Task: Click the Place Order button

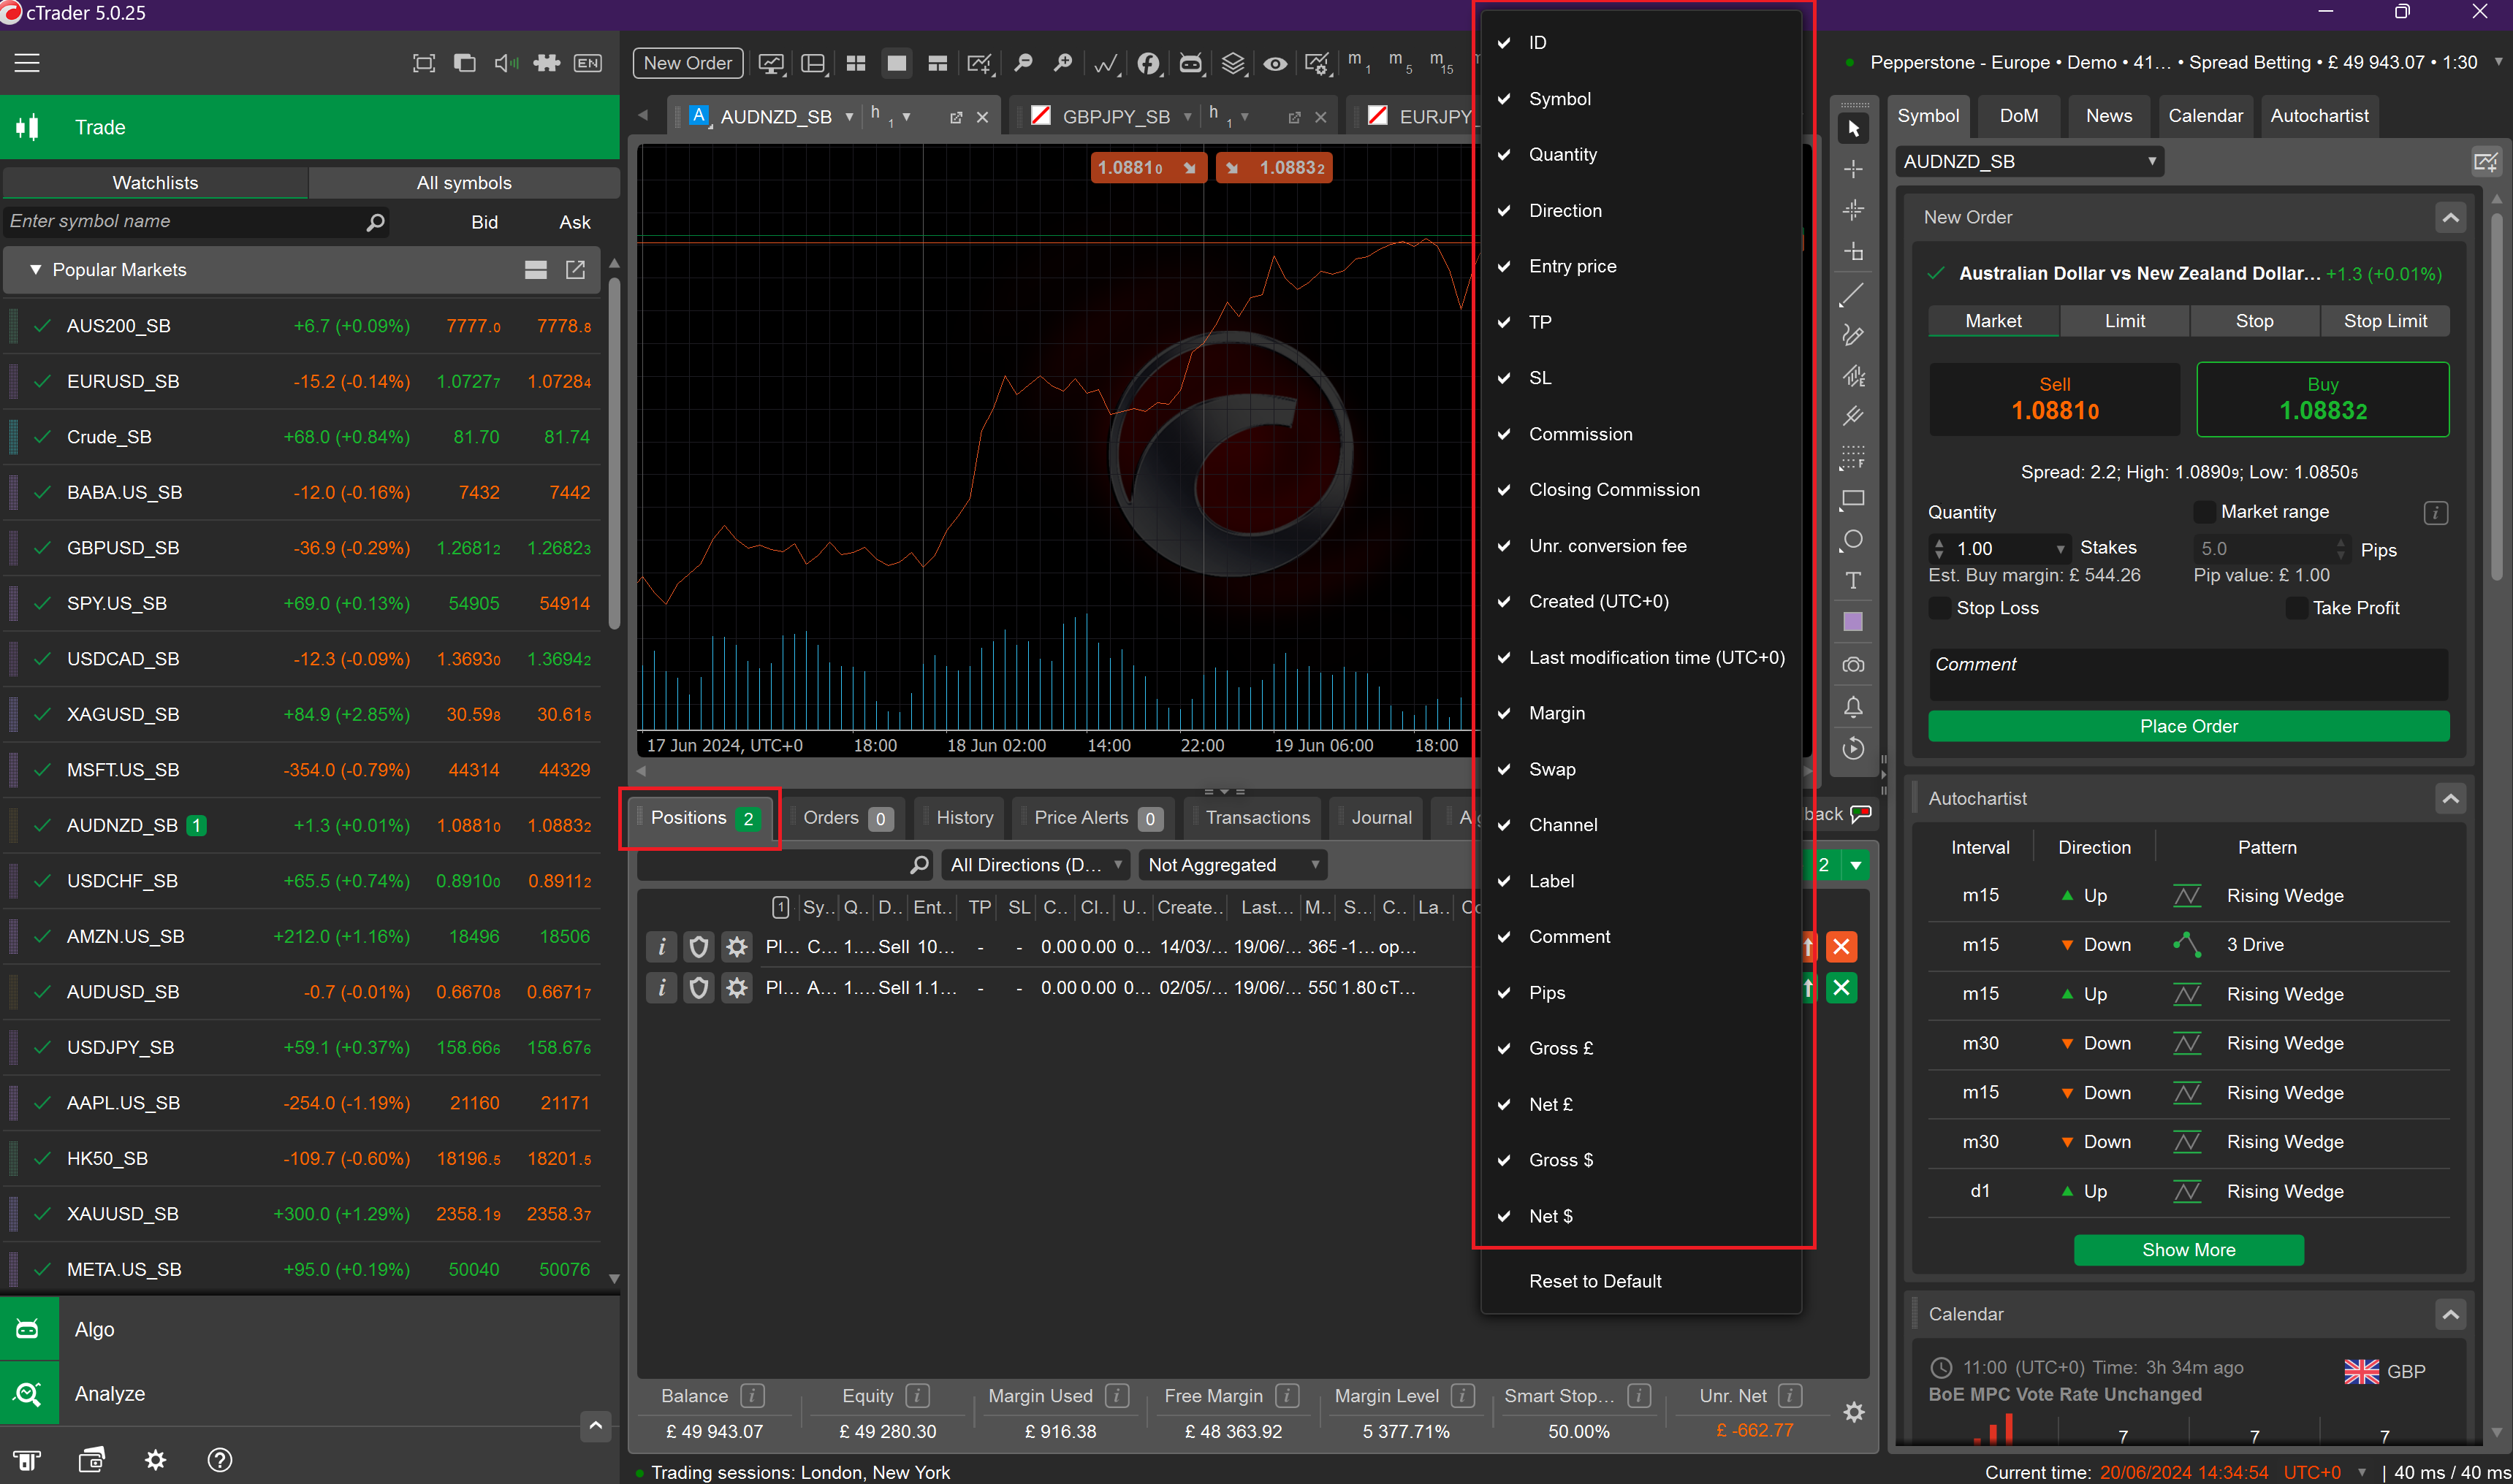Action: click(2188, 726)
